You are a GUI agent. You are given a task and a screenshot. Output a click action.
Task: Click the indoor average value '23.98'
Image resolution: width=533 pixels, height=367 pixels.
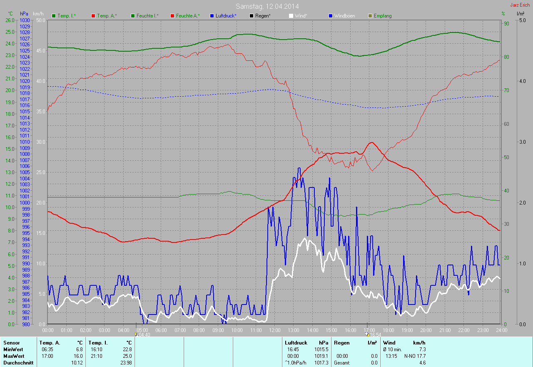coord(125,363)
